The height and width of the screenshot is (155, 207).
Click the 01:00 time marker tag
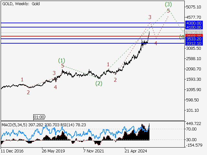[x=39, y=117]
